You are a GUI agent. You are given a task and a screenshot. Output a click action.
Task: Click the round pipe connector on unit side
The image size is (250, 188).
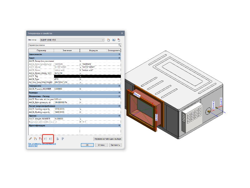tap(208, 111)
